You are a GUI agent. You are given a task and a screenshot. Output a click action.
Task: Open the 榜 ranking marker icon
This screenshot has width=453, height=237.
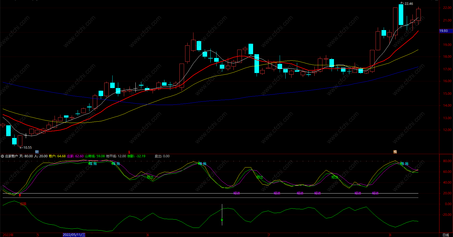click(395, 152)
